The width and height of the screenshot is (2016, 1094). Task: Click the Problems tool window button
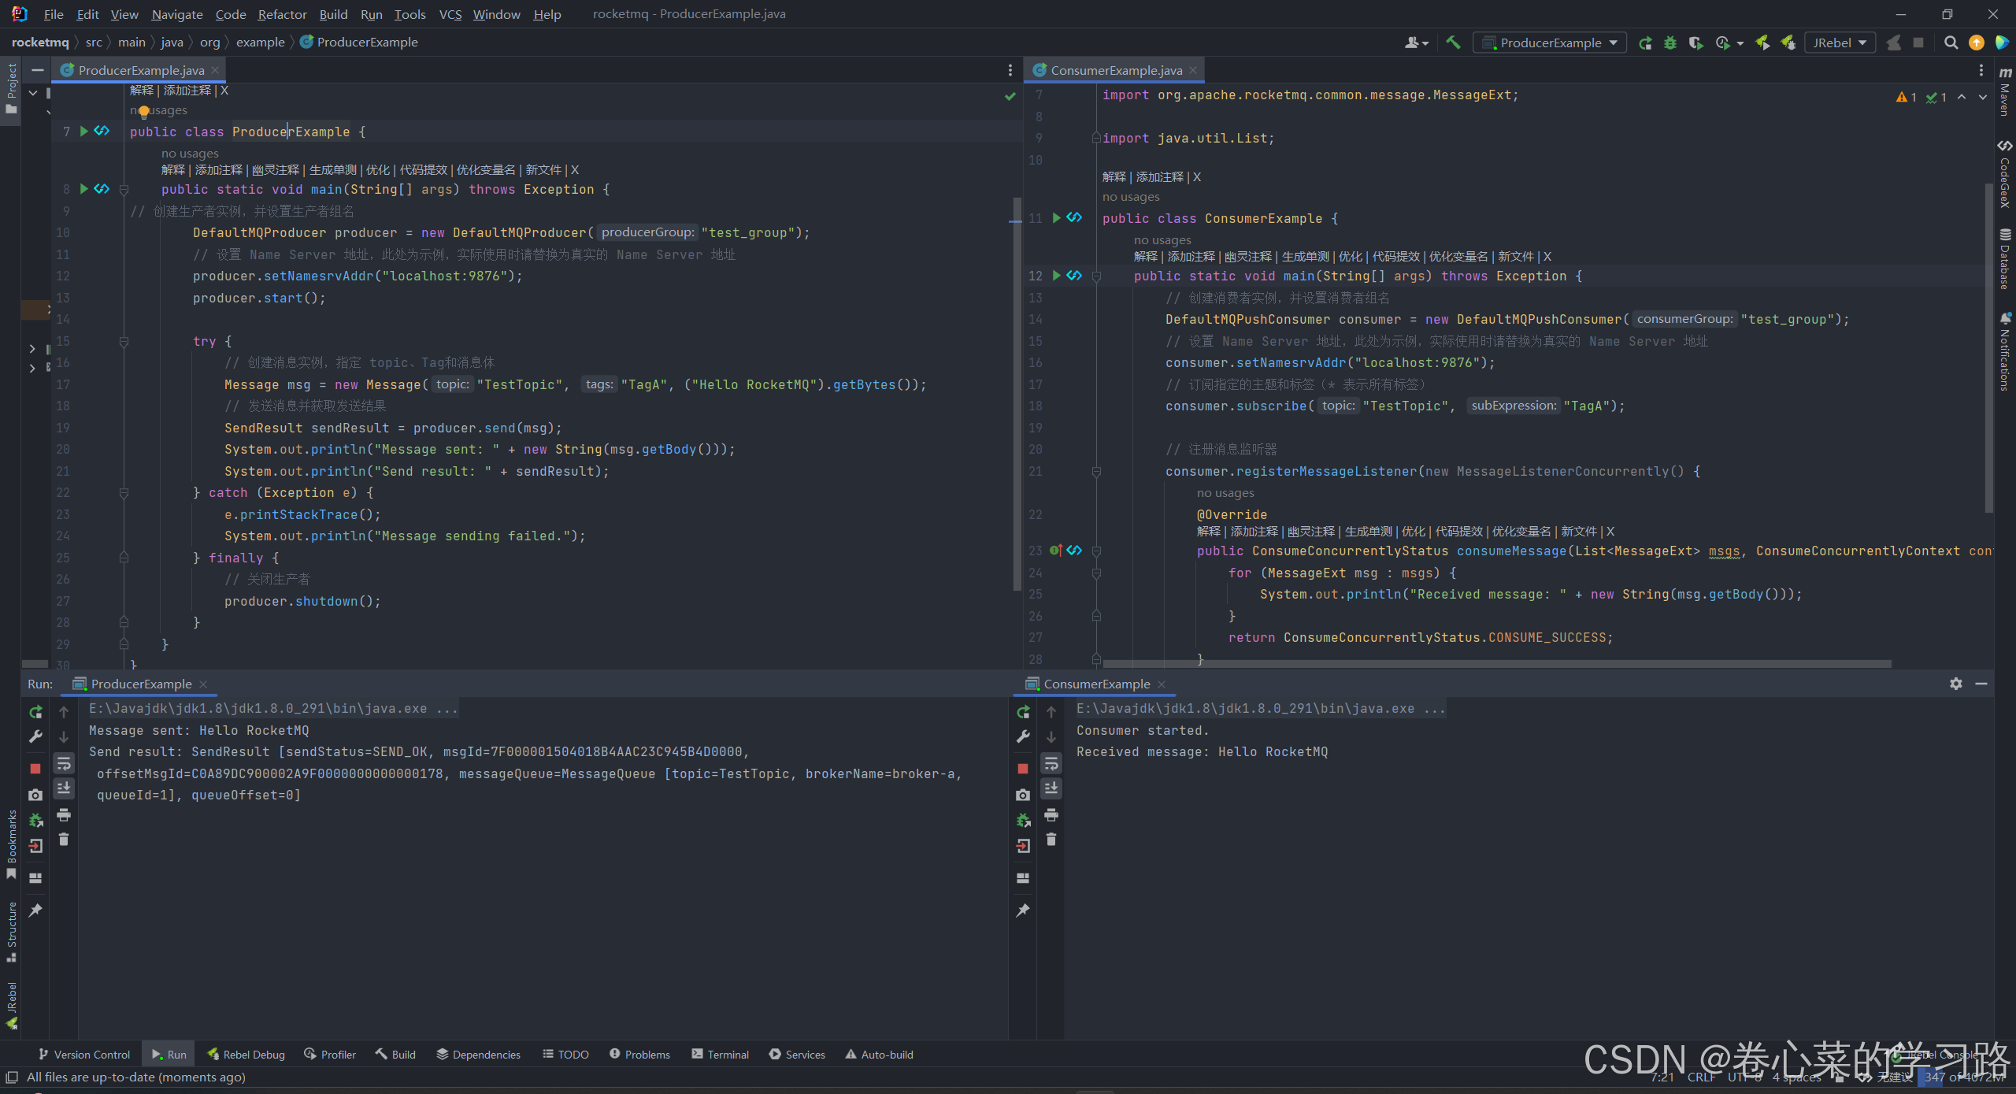[x=639, y=1054]
